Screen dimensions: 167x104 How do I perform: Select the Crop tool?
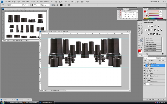pyautogui.click(x=139, y=28)
